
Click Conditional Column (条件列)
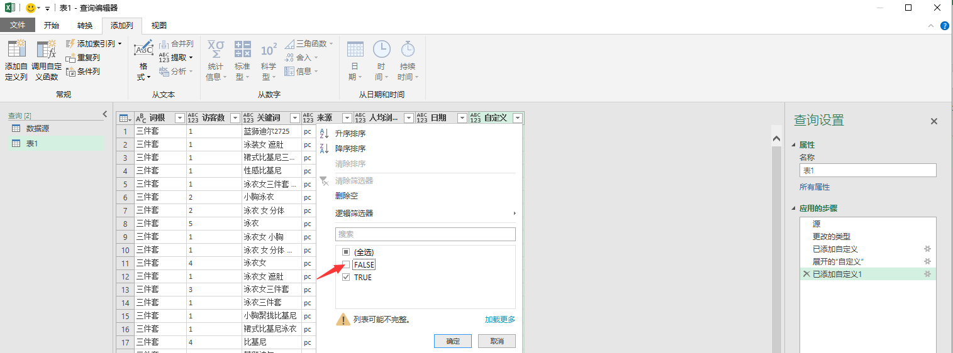tap(82, 72)
